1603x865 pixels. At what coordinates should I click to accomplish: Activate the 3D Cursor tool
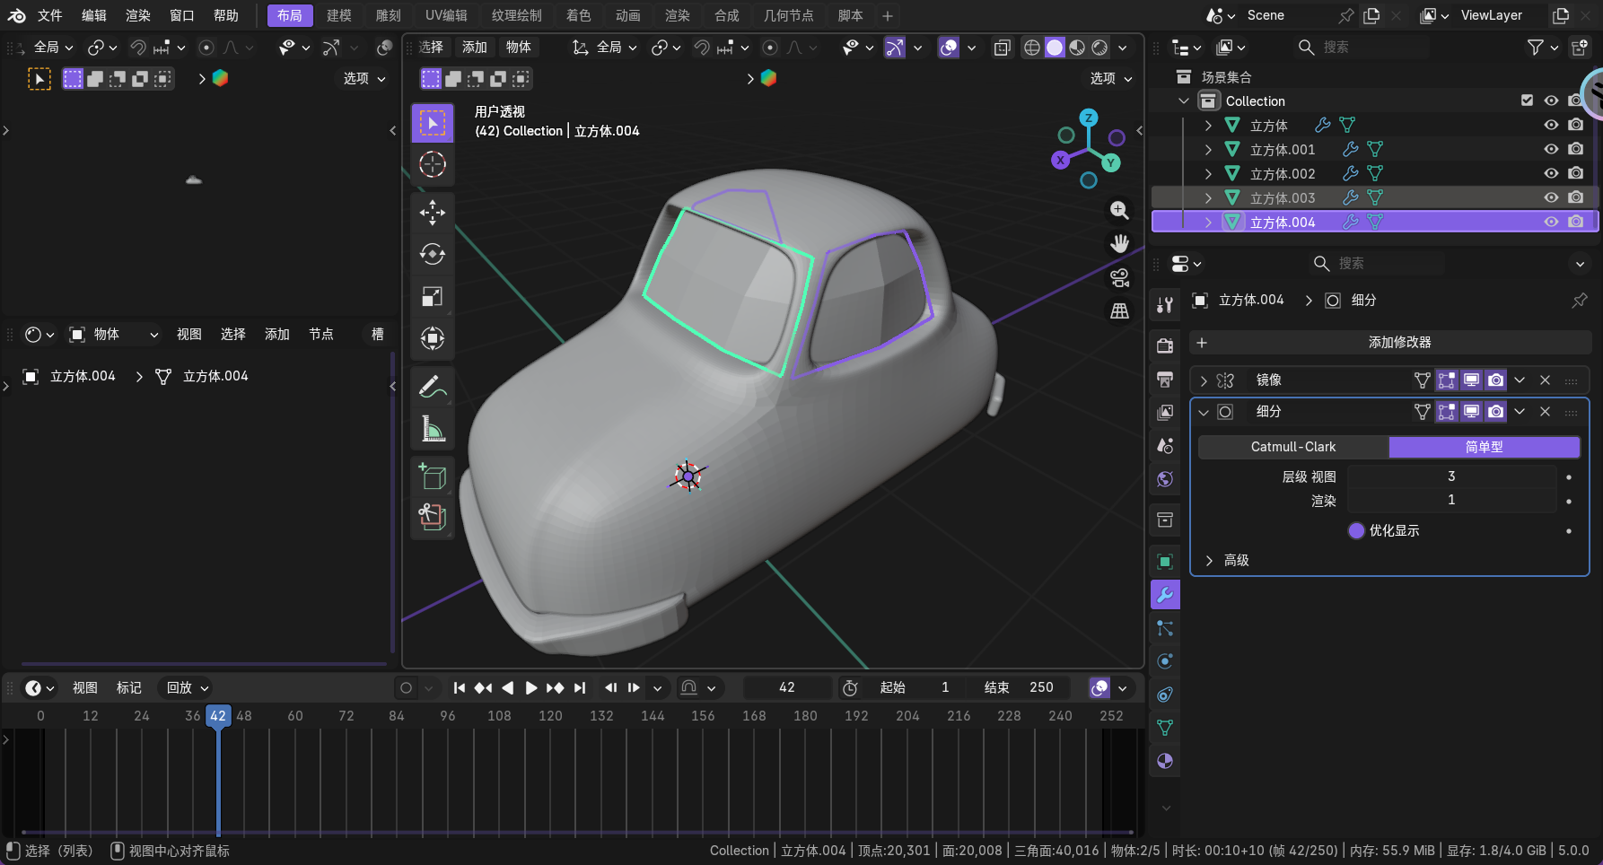(x=433, y=165)
